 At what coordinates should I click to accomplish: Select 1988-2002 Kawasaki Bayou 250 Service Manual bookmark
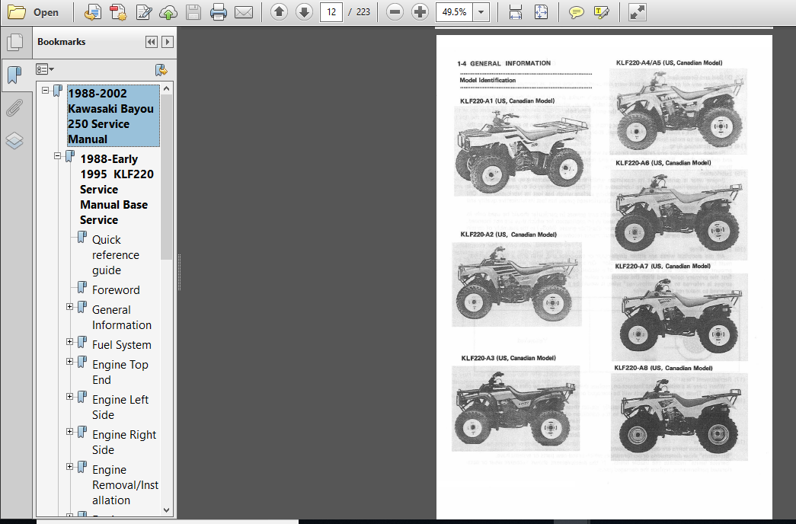(113, 117)
